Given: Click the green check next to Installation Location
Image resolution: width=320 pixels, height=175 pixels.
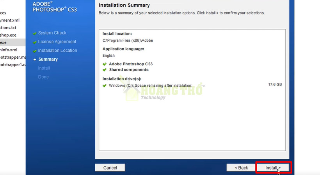Looking at the screenshot, I should coord(35,51).
